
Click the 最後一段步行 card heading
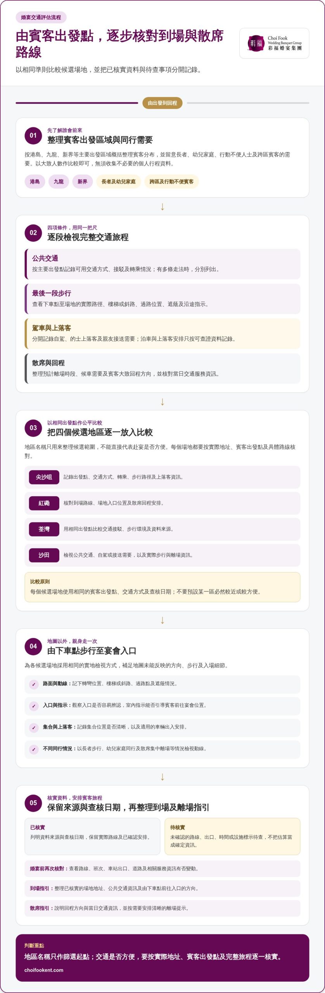click(52, 293)
